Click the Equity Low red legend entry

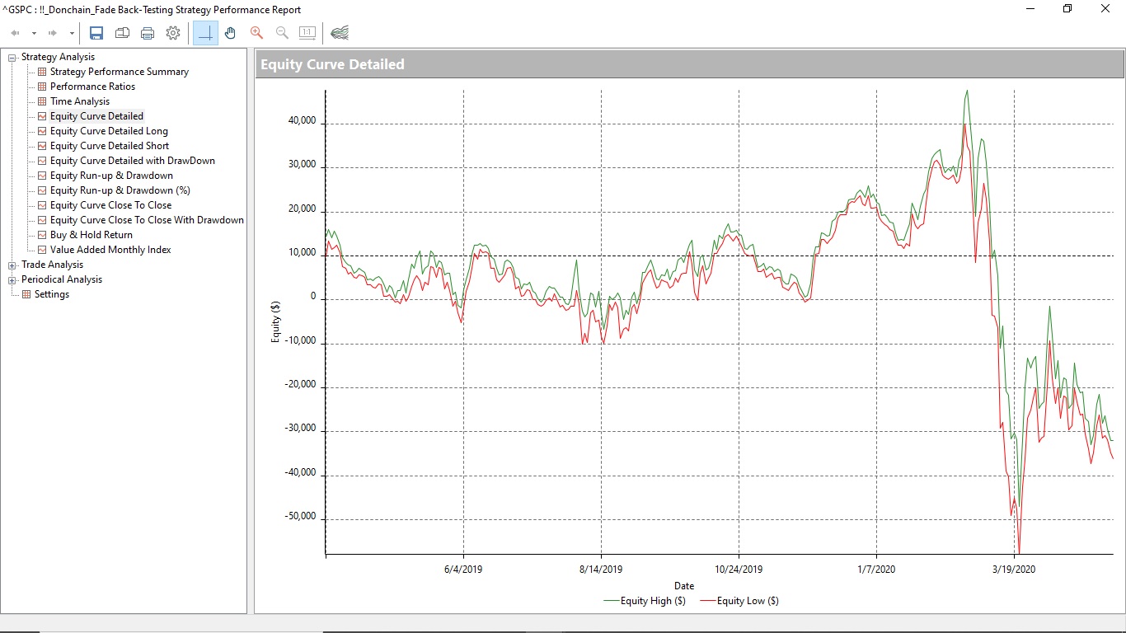tap(739, 601)
